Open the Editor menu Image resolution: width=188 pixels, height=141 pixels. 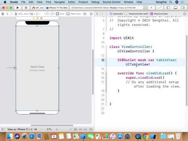point(72,2)
